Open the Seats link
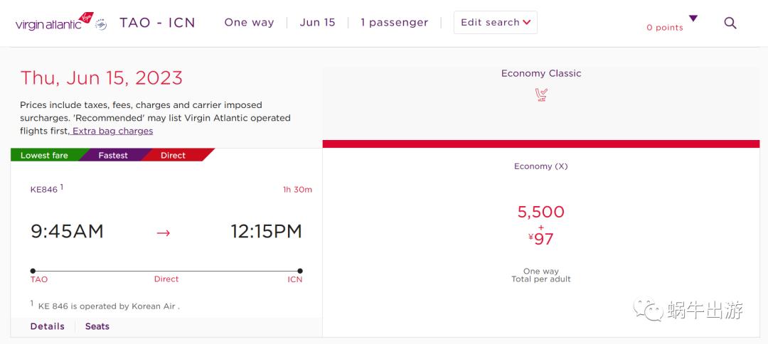This screenshot has height=344, width=768. tap(97, 326)
